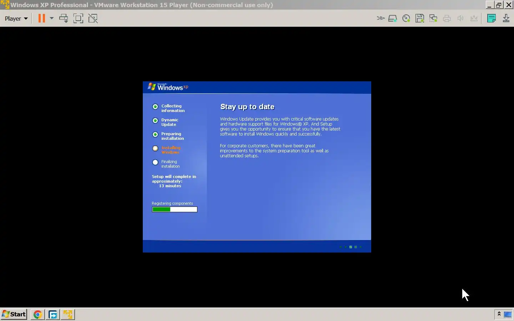Click the 'Setup will complete in approximately' text
Image resolution: width=514 pixels, height=321 pixels.
pos(174,179)
